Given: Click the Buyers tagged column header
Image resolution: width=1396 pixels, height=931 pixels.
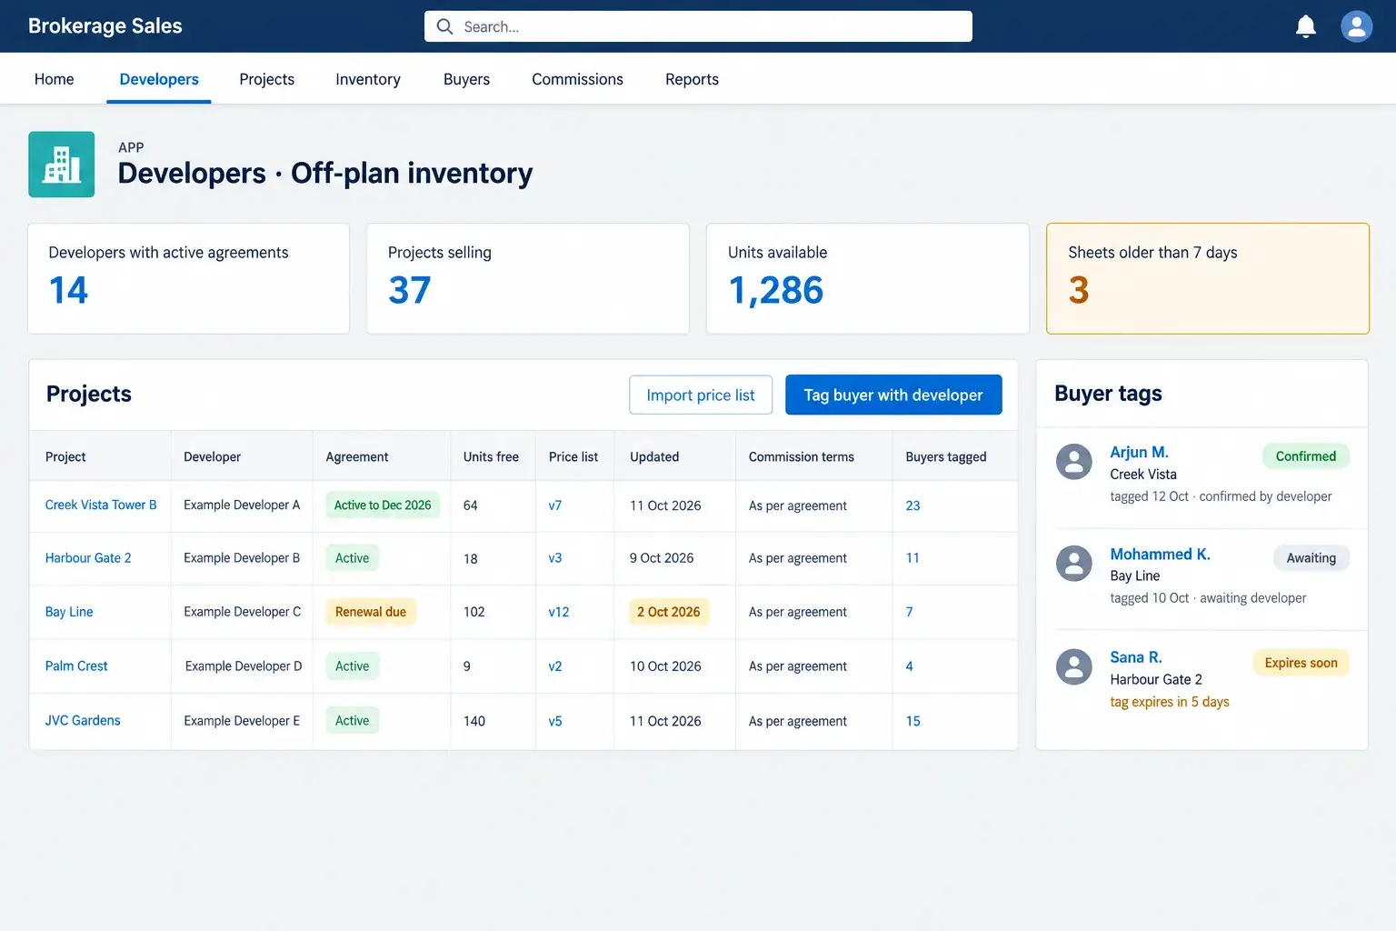Looking at the screenshot, I should 946,456.
